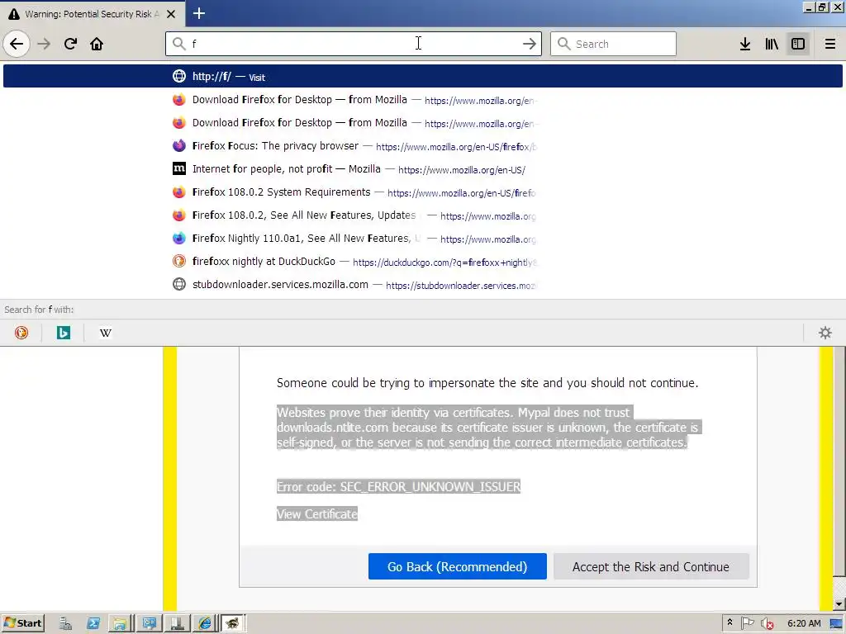Viewport: 846px width, 634px height.
Task: Open Windows Explorer folder on taskbar
Action: pyautogui.click(x=121, y=624)
